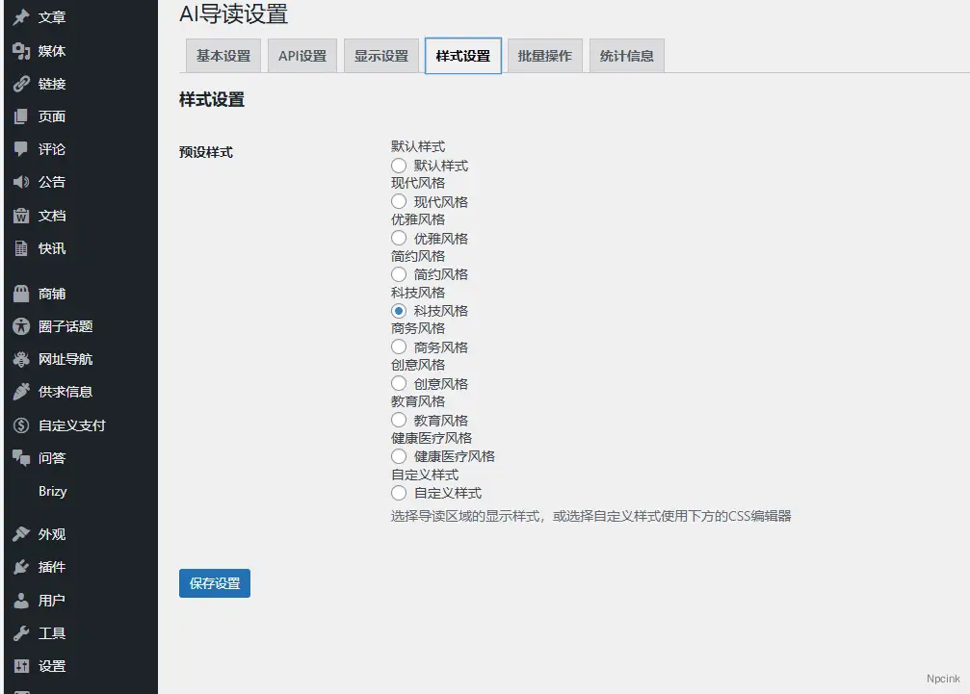The image size is (970, 694).
Task: Select the 教育风格 style option
Action: coord(397,420)
